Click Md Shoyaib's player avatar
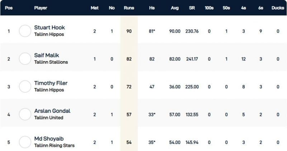This screenshot has height=151, width=287. click(x=25, y=142)
